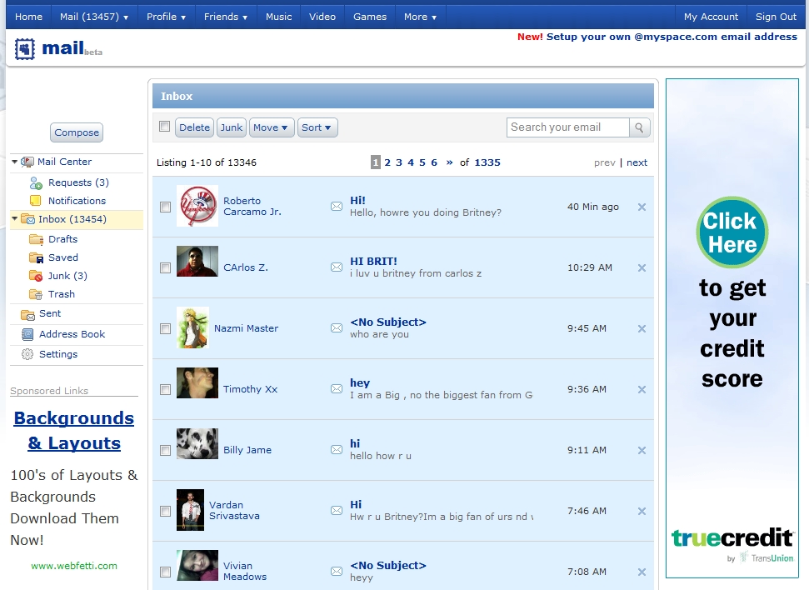Image resolution: width=809 pixels, height=590 pixels.
Task: Delete Timothy Xx message with X
Action: click(x=642, y=390)
